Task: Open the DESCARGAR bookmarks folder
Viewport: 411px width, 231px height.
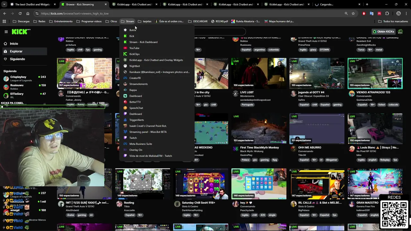Action: point(198,21)
